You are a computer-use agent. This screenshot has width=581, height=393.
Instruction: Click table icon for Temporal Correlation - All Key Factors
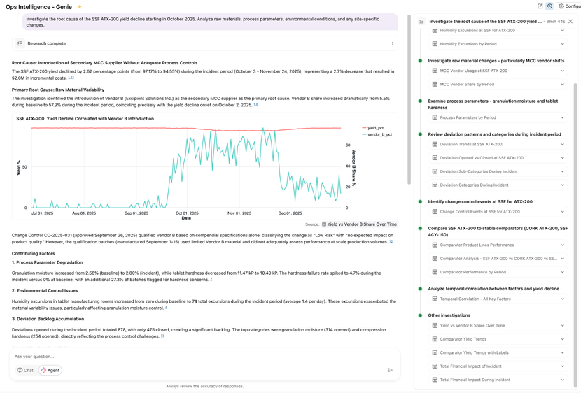coord(435,299)
